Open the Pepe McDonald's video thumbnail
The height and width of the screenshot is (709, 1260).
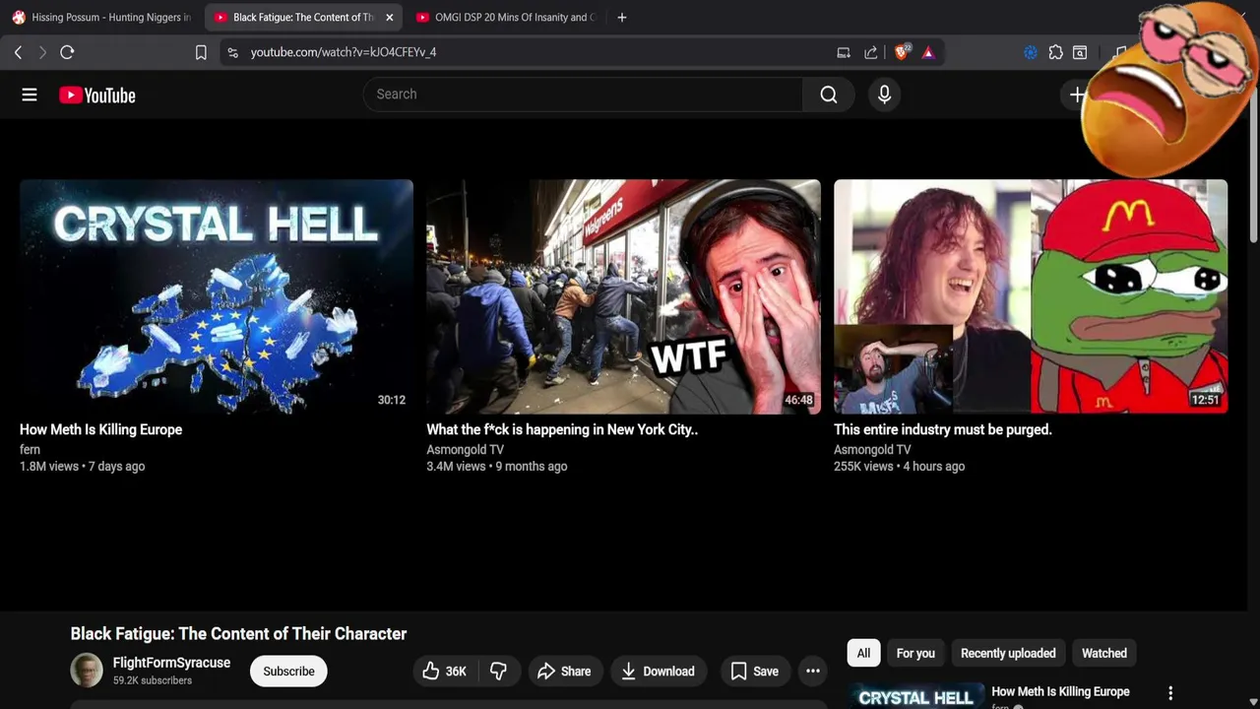pos(1031,296)
